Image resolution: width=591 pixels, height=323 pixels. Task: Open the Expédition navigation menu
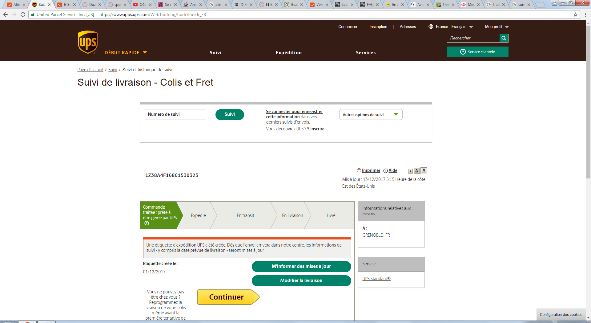[289, 53]
